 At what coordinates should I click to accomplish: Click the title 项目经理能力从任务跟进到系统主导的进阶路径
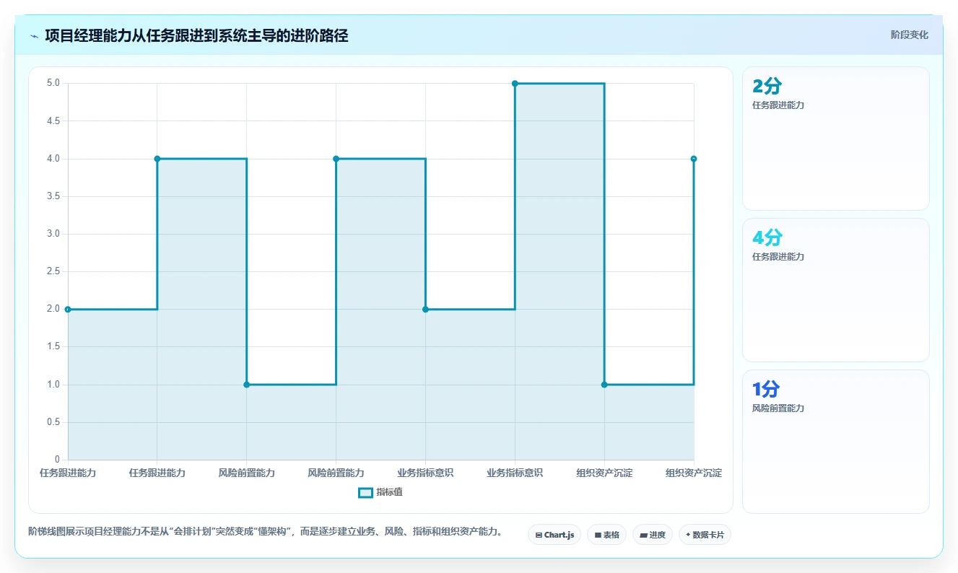196,35
